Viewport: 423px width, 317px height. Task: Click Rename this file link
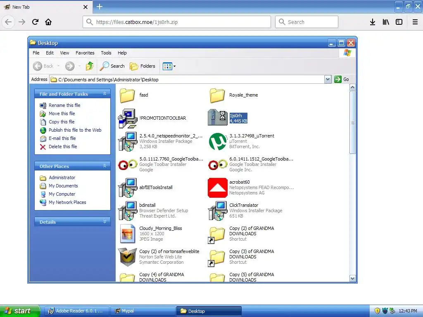(64, 105)
